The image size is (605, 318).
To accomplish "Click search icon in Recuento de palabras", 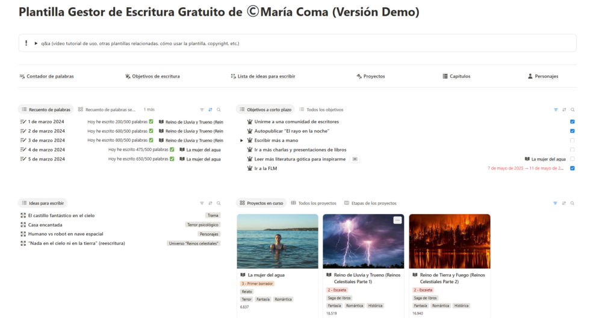I will pyautogui.click(x=219, y=110).
